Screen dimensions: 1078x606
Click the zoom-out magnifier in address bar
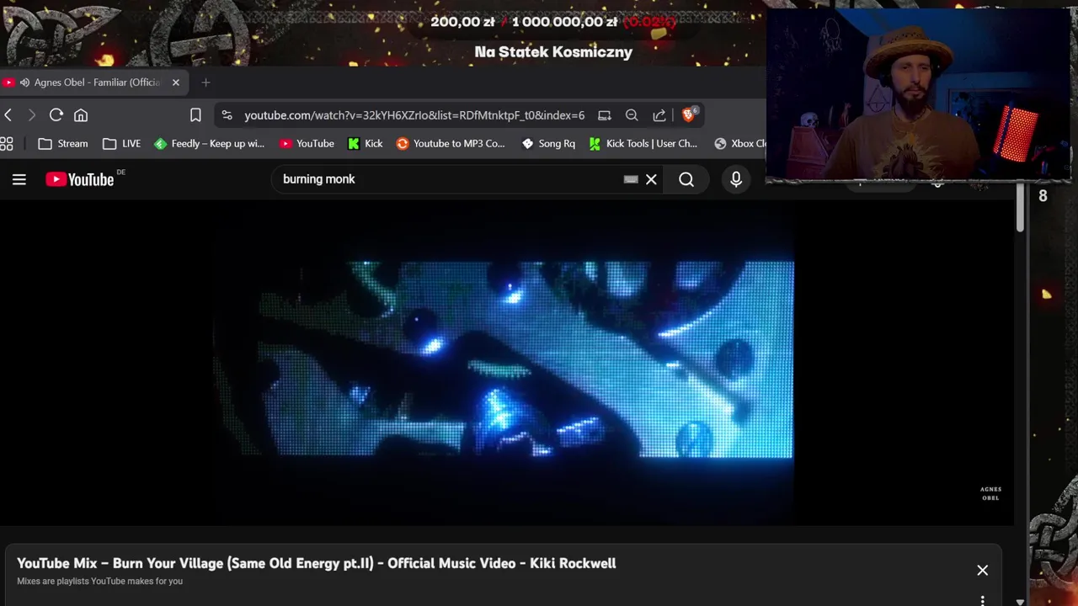coord(632,115)
